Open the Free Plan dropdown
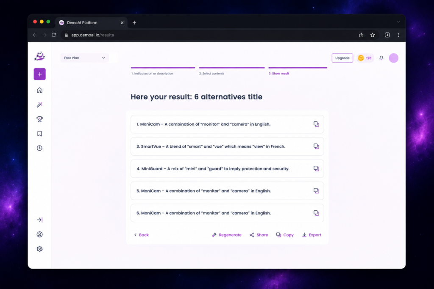The image size is (434, 289). 85,58
